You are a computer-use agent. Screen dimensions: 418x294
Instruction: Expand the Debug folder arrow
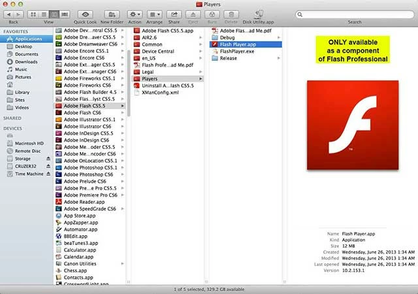point(279,38)
